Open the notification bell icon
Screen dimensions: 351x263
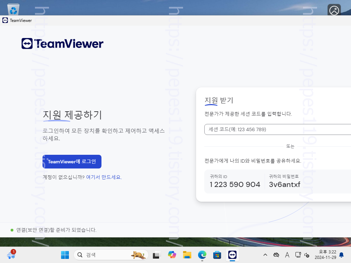tap(342, 255)
